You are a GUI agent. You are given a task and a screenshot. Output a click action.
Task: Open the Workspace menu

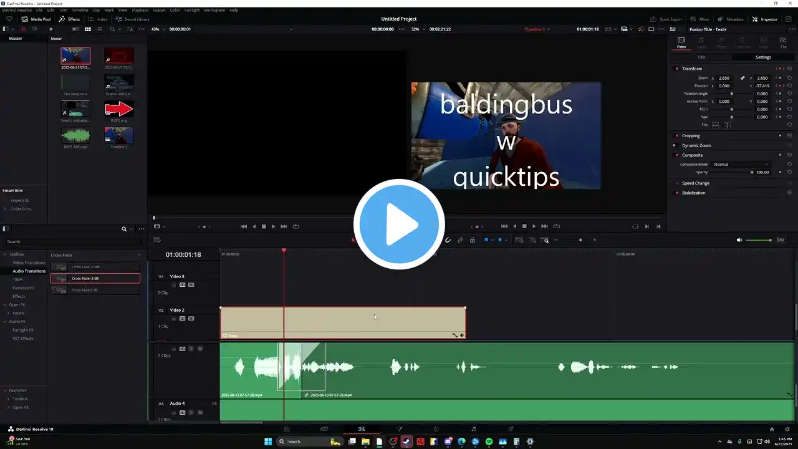click(x=214, y=10)
